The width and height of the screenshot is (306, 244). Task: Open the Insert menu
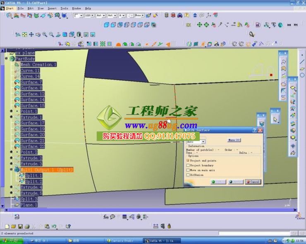click(52, 8)
